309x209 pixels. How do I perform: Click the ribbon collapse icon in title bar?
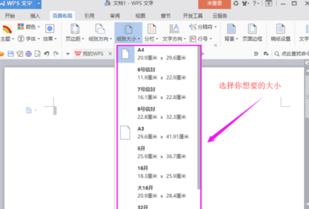269,3
